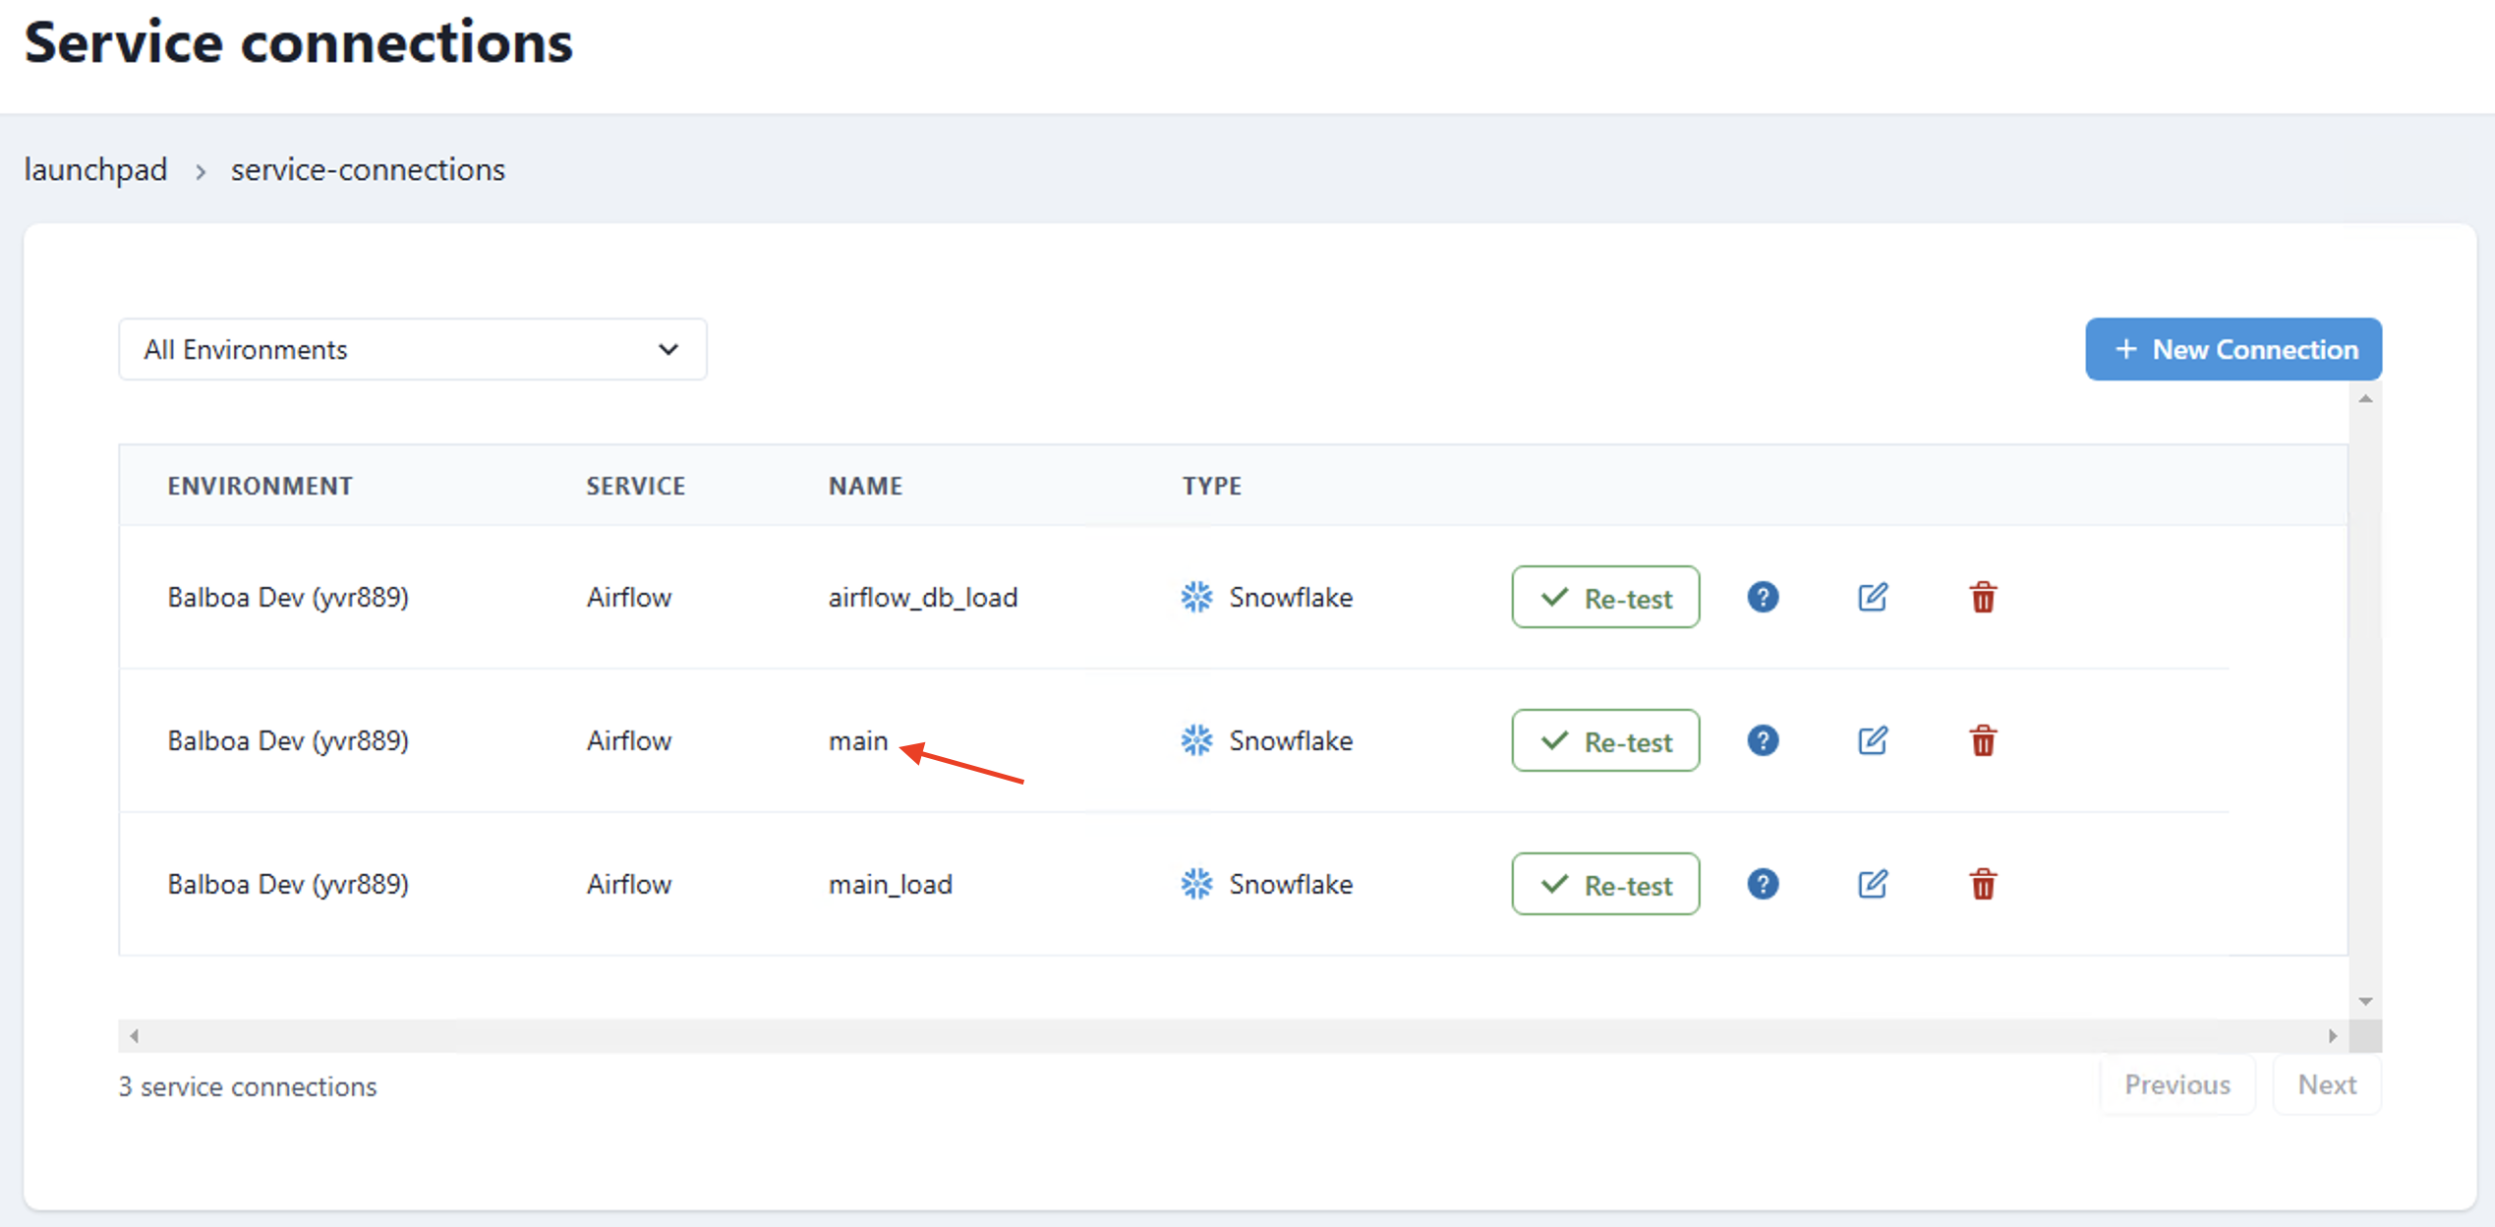Image resolution: width=2495 pixels, height=1227 pixels.
Task: Click Snowflake type text in main_load row
Action: (1291, 884)
